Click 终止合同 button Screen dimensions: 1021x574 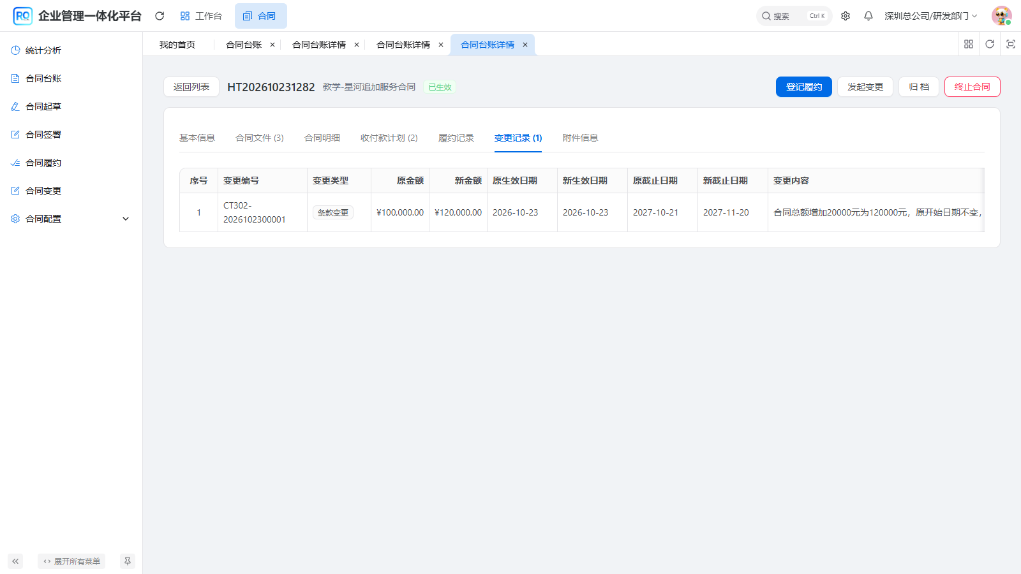[973, 87]
